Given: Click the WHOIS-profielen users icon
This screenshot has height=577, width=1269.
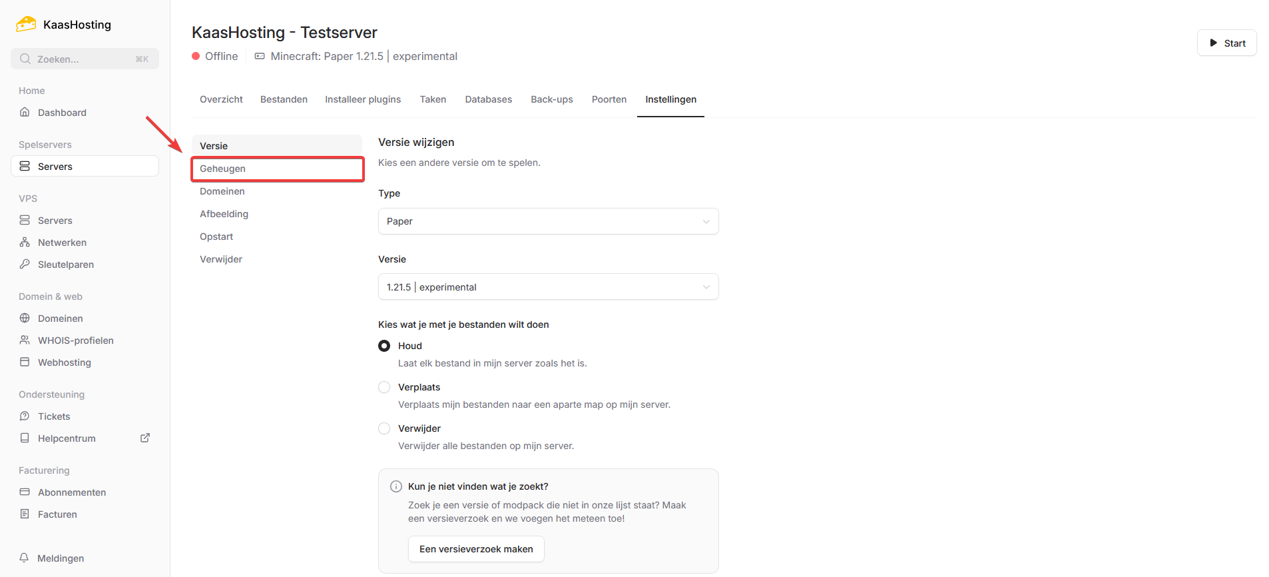Looking at the screenshot, I should 25,340.
